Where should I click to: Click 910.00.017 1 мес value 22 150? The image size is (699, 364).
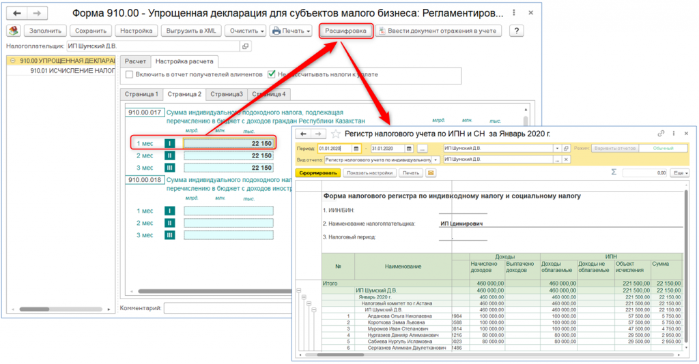(x=228, y=143)
